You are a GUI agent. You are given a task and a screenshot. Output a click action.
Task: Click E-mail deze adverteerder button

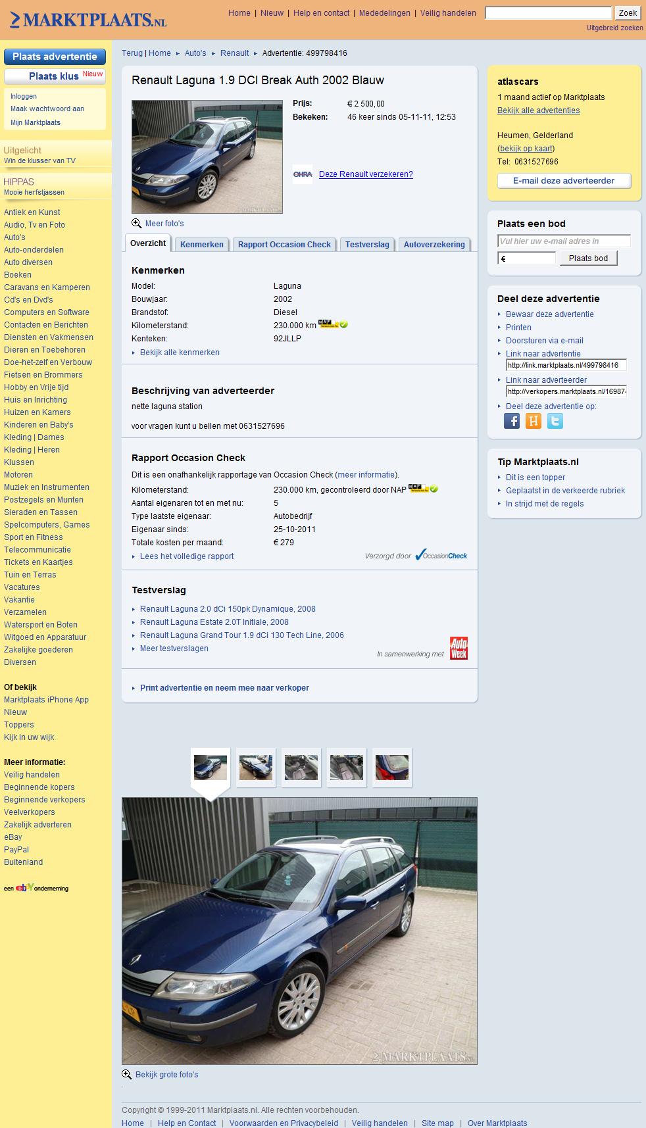564,180
